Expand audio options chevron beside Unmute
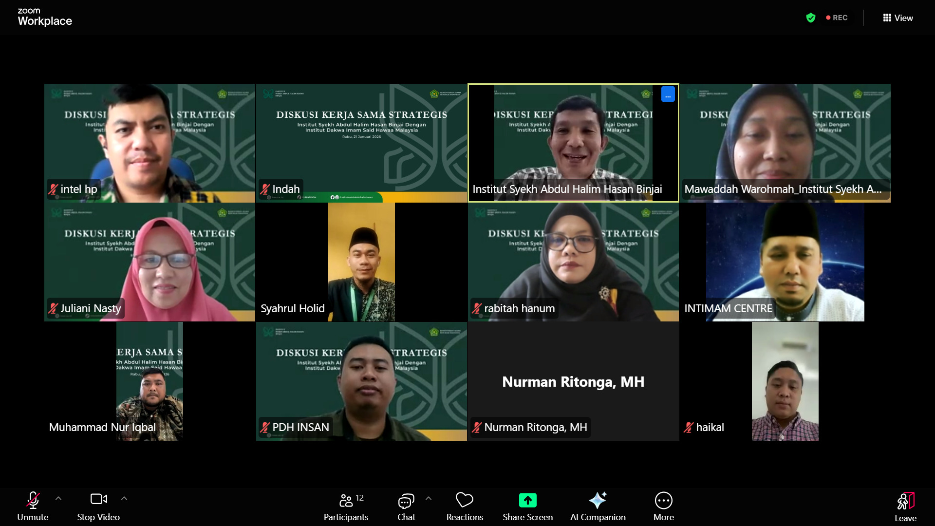 (x=58, y=498)
